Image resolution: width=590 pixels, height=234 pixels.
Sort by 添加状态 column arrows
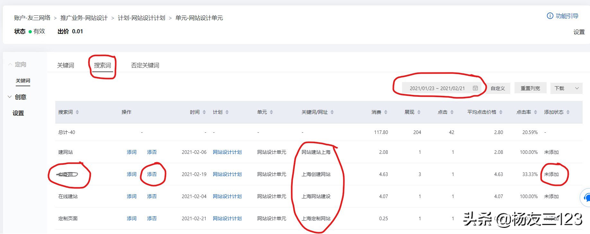pyautogui.click(x=568, y=112)
